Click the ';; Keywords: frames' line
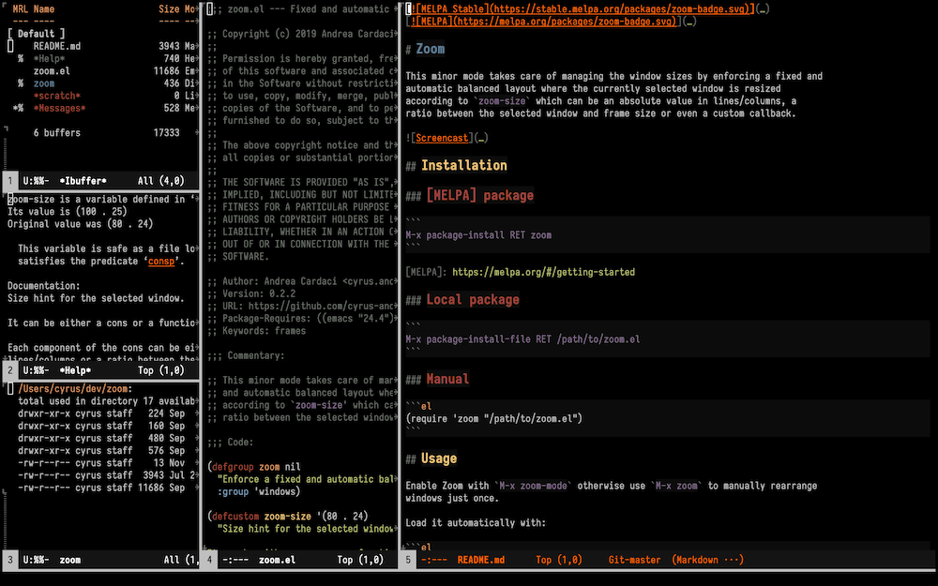The width and height of the screenshot is (938, 586). (257, 331)
